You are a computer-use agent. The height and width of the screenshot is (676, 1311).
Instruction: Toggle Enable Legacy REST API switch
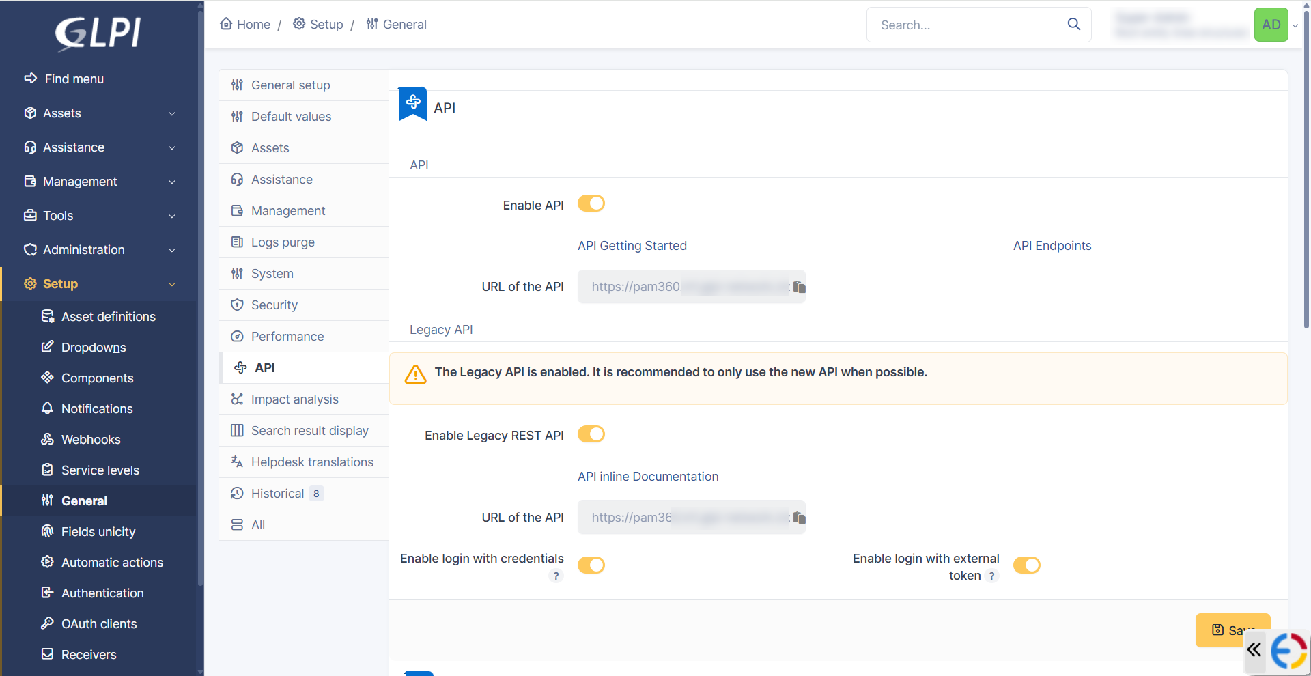591,434
